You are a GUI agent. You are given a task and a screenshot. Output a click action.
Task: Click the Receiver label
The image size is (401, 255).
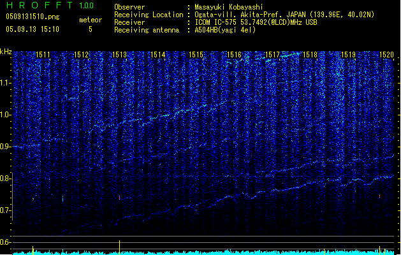pyautogui.click(x=129, y=22)
